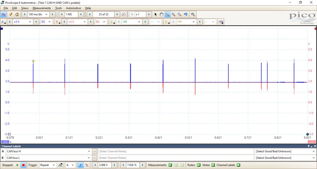Open Zoom Overview binoculars icon
Viewport: 317px width, 169px height.
pos(193,15)
